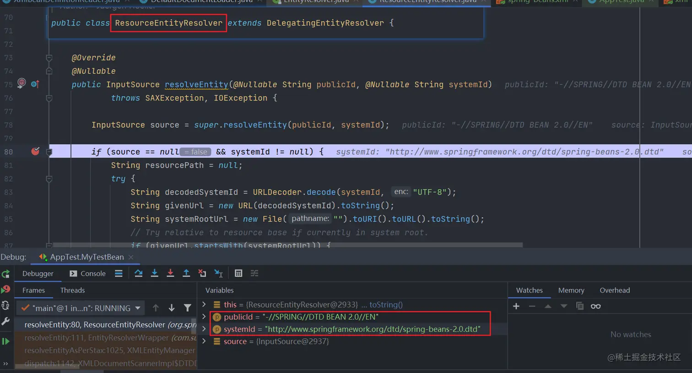Expand the systemId variable node
This screenshot has height=373, width=692.
[204, 329]
